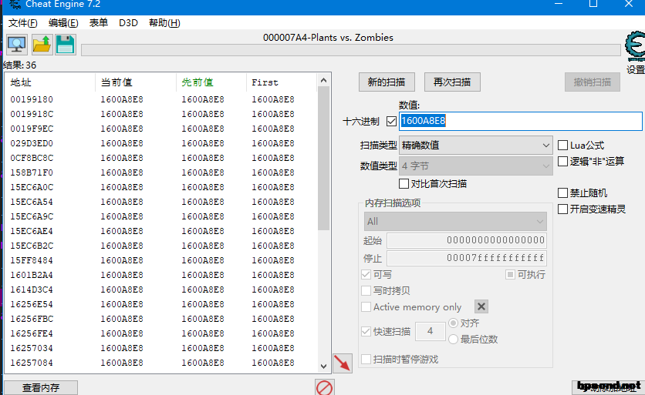Save current table with floppy disk icon
Image resolution: width=645 pixels, height=395 pixels.
click(x=65, y=45)
